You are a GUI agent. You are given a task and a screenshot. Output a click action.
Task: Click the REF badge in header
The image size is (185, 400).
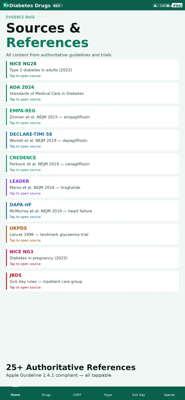click(x=57, y=6)
